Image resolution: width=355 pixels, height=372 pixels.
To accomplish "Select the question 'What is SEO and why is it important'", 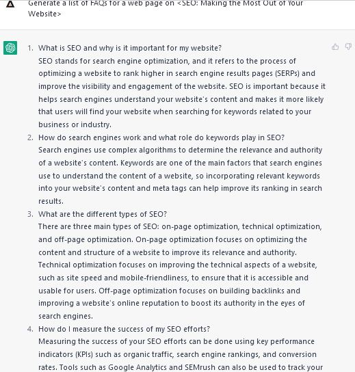I will pos(130,48).
